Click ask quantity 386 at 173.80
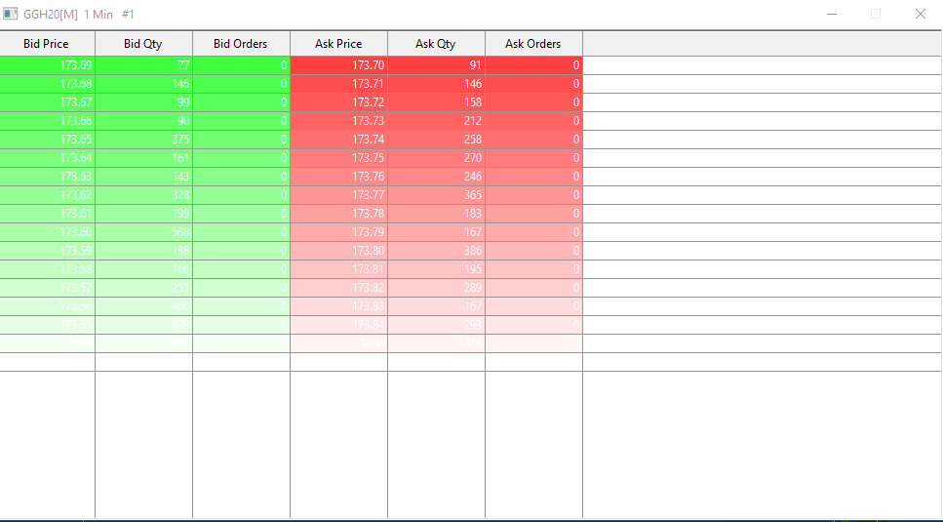The width and height of the screenshot is (943, 522). coord(436,251)
